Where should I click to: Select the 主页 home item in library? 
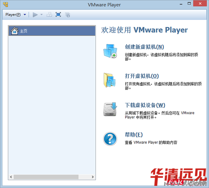pos(52,31)
